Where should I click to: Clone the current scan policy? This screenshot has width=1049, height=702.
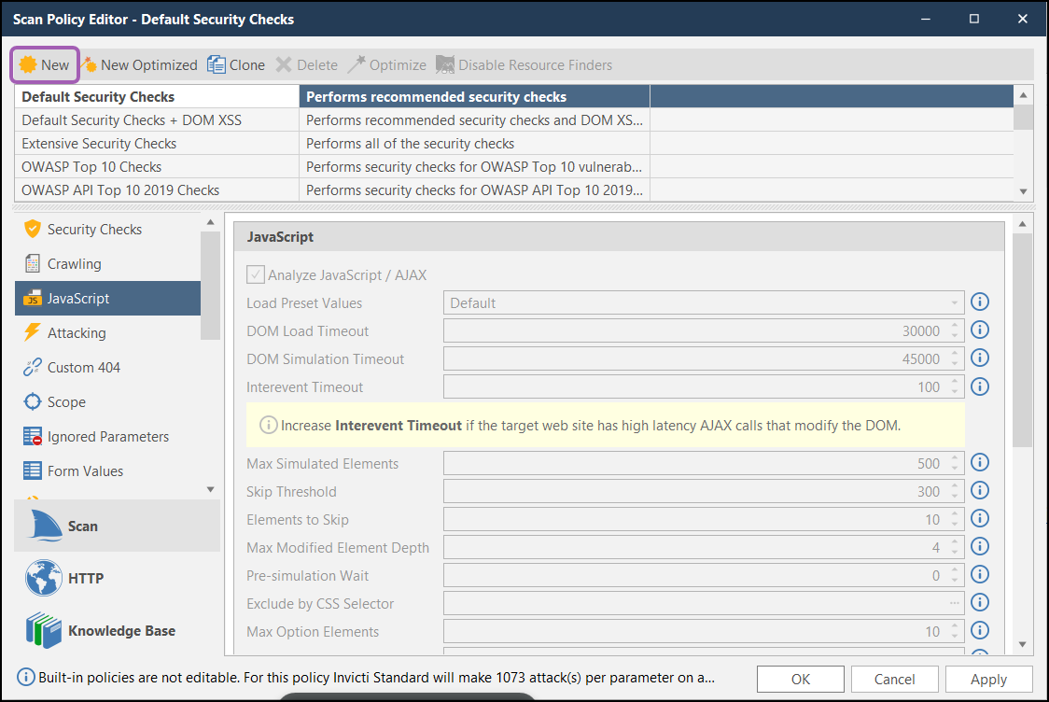(x=235, y=64)
